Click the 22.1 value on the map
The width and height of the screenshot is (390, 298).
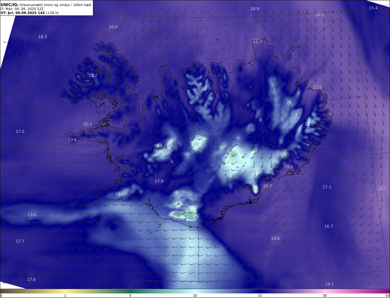tap(320, 14)
